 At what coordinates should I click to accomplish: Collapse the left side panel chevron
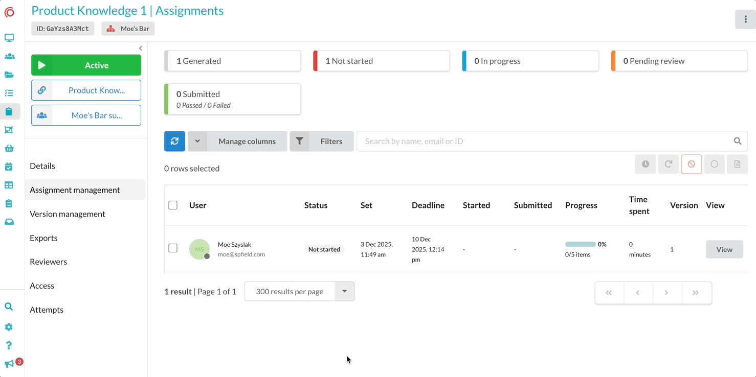(x=141, y=49)
